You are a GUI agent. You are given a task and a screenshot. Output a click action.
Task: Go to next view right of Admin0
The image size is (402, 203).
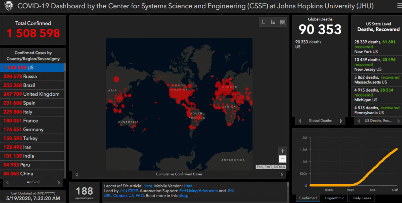click(x=59, y=182)
